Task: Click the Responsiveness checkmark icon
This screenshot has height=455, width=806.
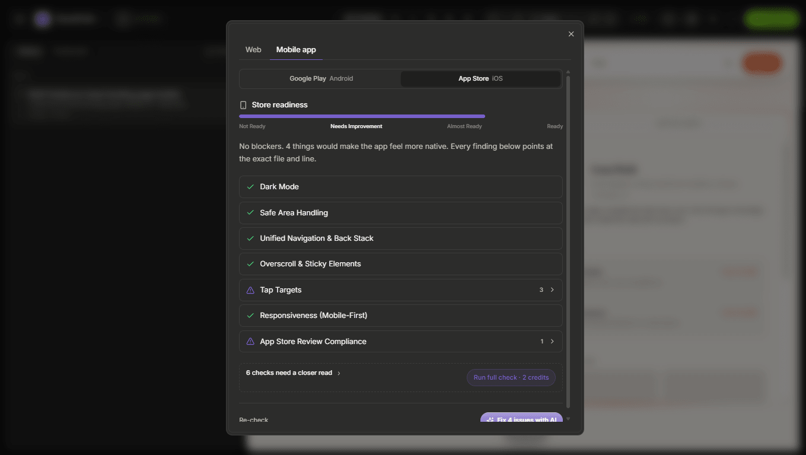Action: tap(250, 316)
